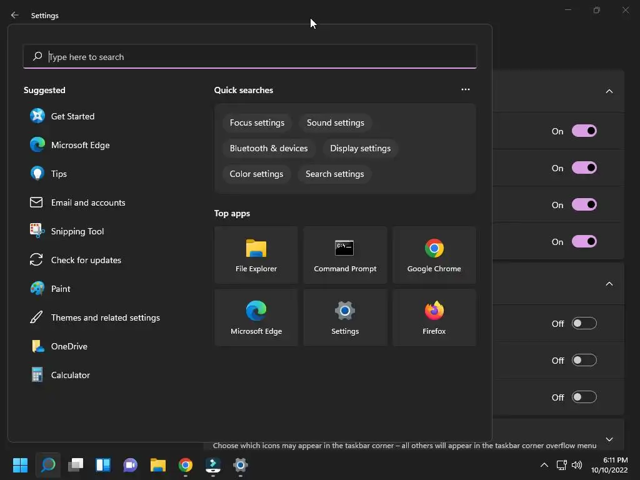Open the clock and date panel
This screenshot has width=640, height=480.
click(609, 465)
